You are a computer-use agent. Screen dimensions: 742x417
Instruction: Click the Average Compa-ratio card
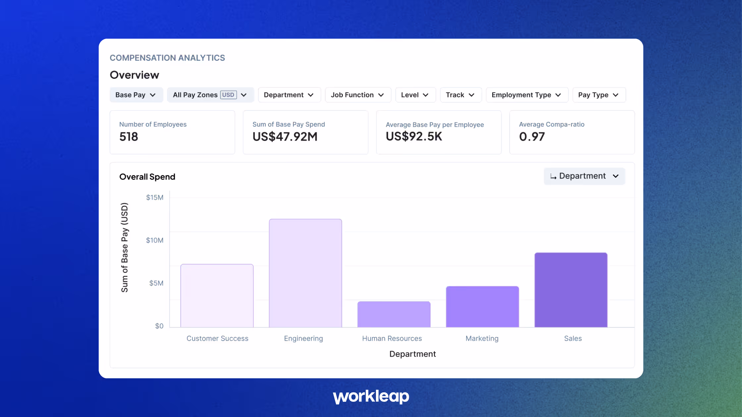571,132
